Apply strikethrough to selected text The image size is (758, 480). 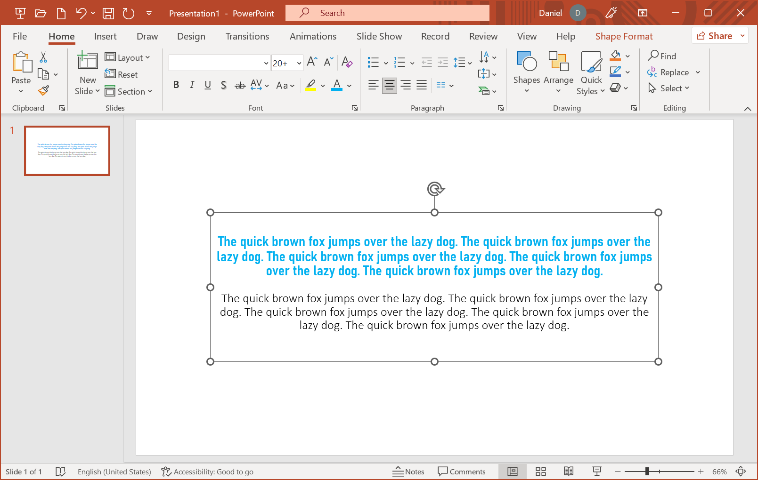click(x=240, y=85)
